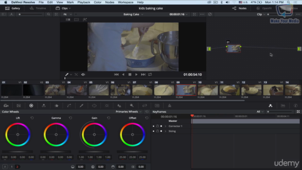Reset all Primaries Wheels
Screen dimensions: 302x170
click(147, 111)
